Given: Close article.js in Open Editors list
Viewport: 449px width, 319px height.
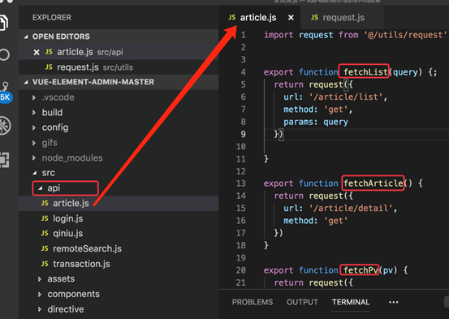Looking at the screenshot, I should tap(37, 53).
